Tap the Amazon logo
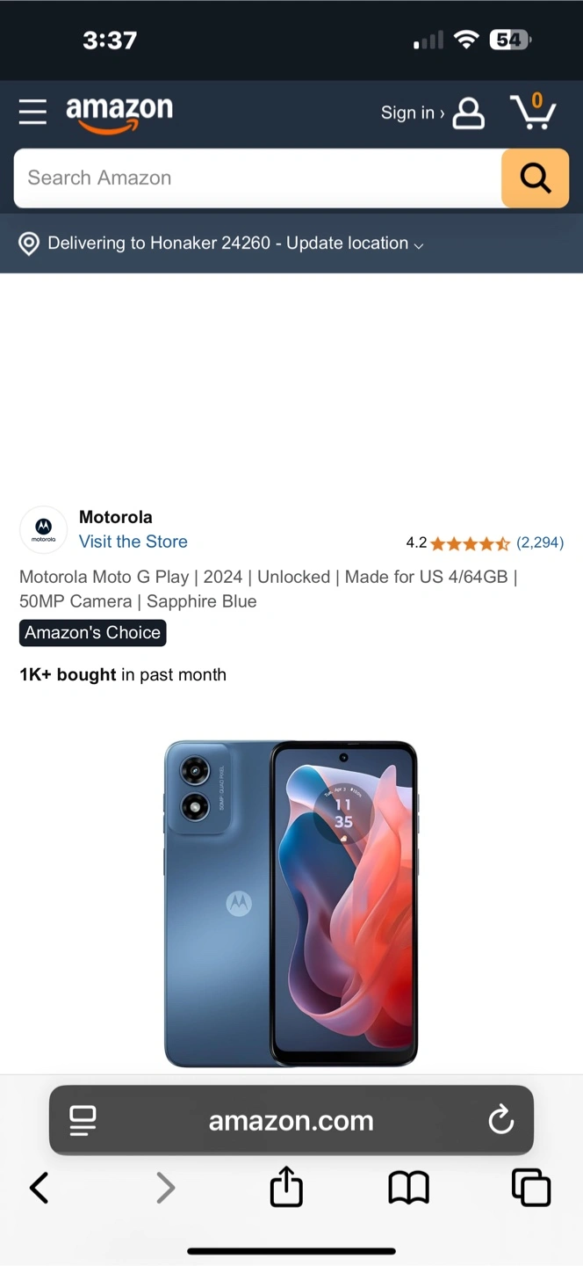Screen dimensions: 583x1266 (x=119, y=114)
